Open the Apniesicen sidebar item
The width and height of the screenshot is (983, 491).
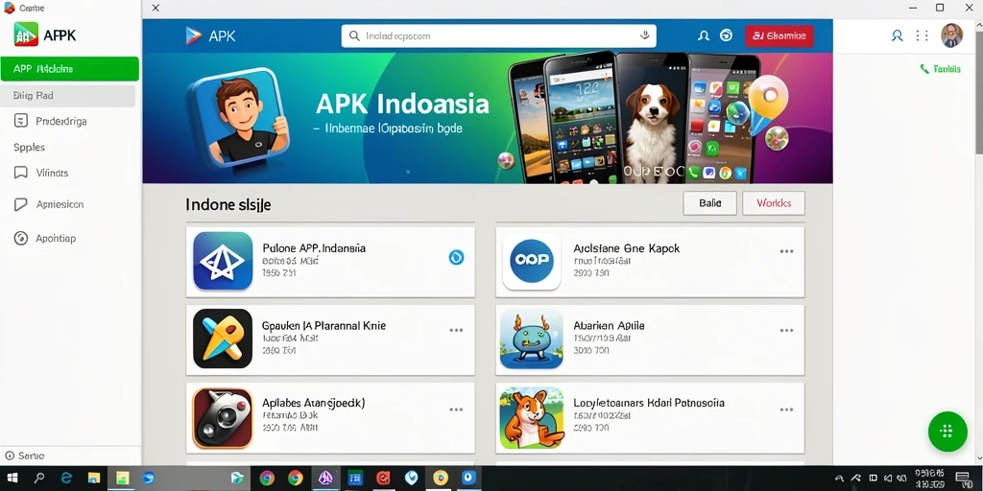pyautogui.click(x=60, y=204)
